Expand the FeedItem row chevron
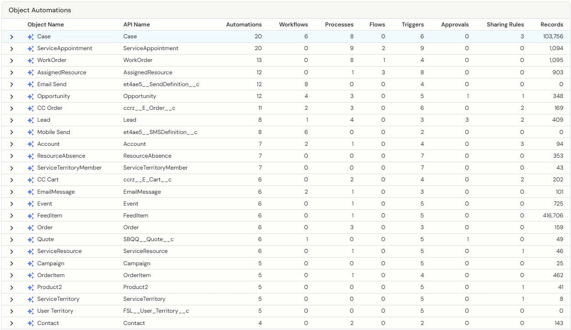The image size is (571, 330). (x=11, y=216)
